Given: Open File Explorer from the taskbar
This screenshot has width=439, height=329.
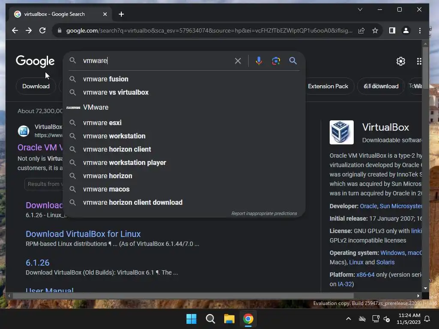Looking at the screenshot, I should click(229, 319).
